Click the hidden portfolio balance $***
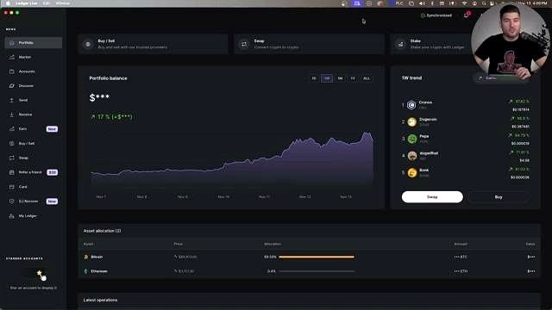This screenshot has height=310, width=552. pos(99,97)
